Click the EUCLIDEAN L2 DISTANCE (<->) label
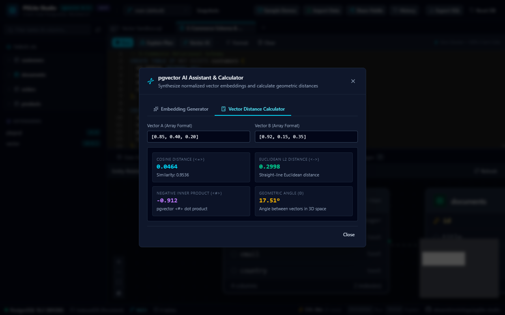Viewport: 505px width, 315px height. click(x=289, y=159)
